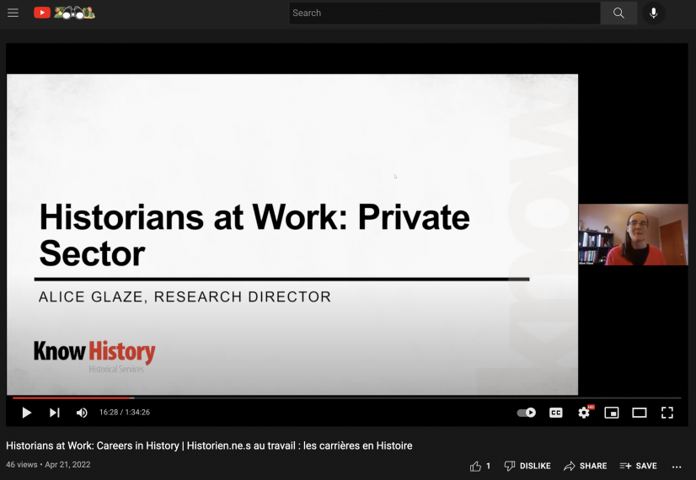The width and height of the screenshot is (696, 480).
Task: Click the slide in the video player
Action: pos(292,234)
